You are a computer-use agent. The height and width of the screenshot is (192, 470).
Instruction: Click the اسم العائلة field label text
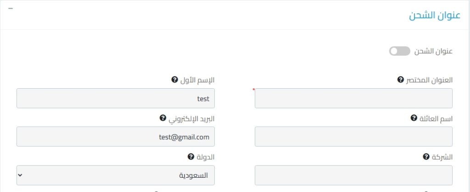click(x=436, y=118)
